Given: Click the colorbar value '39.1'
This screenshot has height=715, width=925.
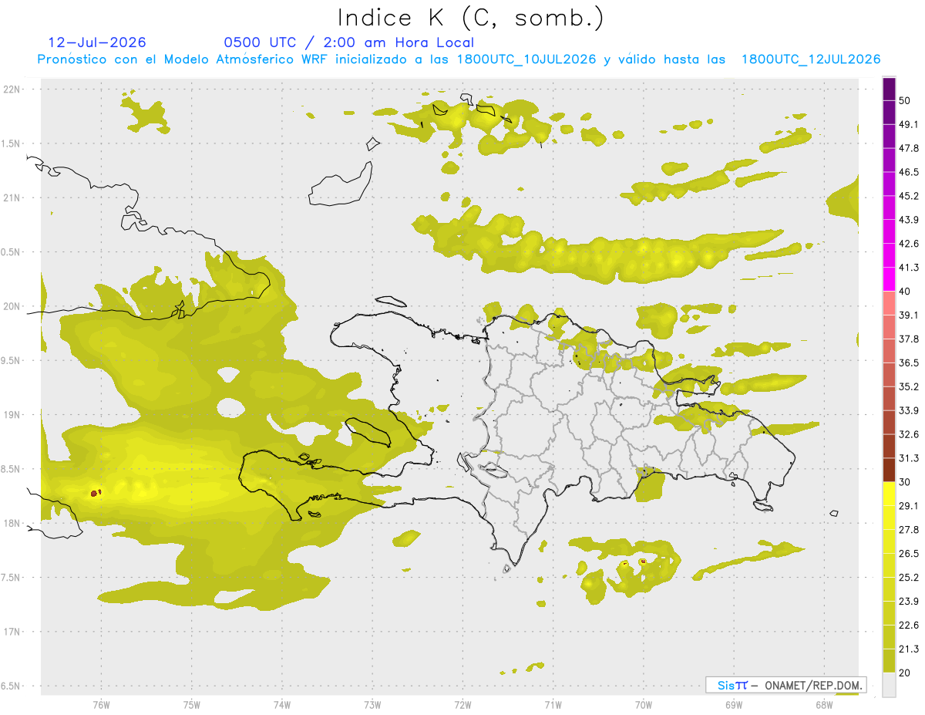Looking at the screenshot, I should pos(909,315).
